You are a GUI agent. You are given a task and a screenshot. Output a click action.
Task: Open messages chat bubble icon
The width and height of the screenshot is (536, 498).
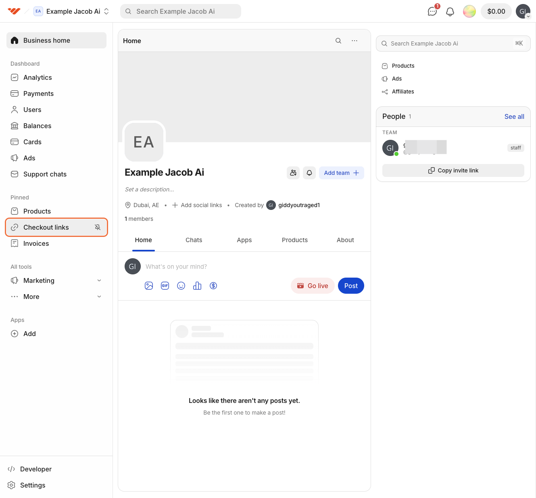[432, 11]
